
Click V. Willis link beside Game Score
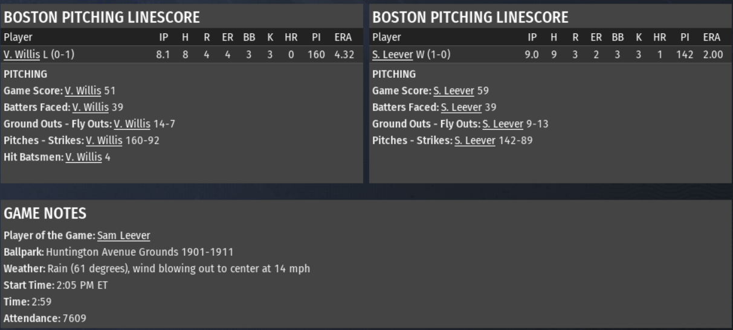(x=83, y=91)
